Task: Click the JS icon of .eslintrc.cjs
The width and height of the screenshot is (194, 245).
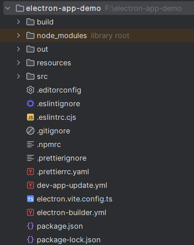Action: (30, 117)
